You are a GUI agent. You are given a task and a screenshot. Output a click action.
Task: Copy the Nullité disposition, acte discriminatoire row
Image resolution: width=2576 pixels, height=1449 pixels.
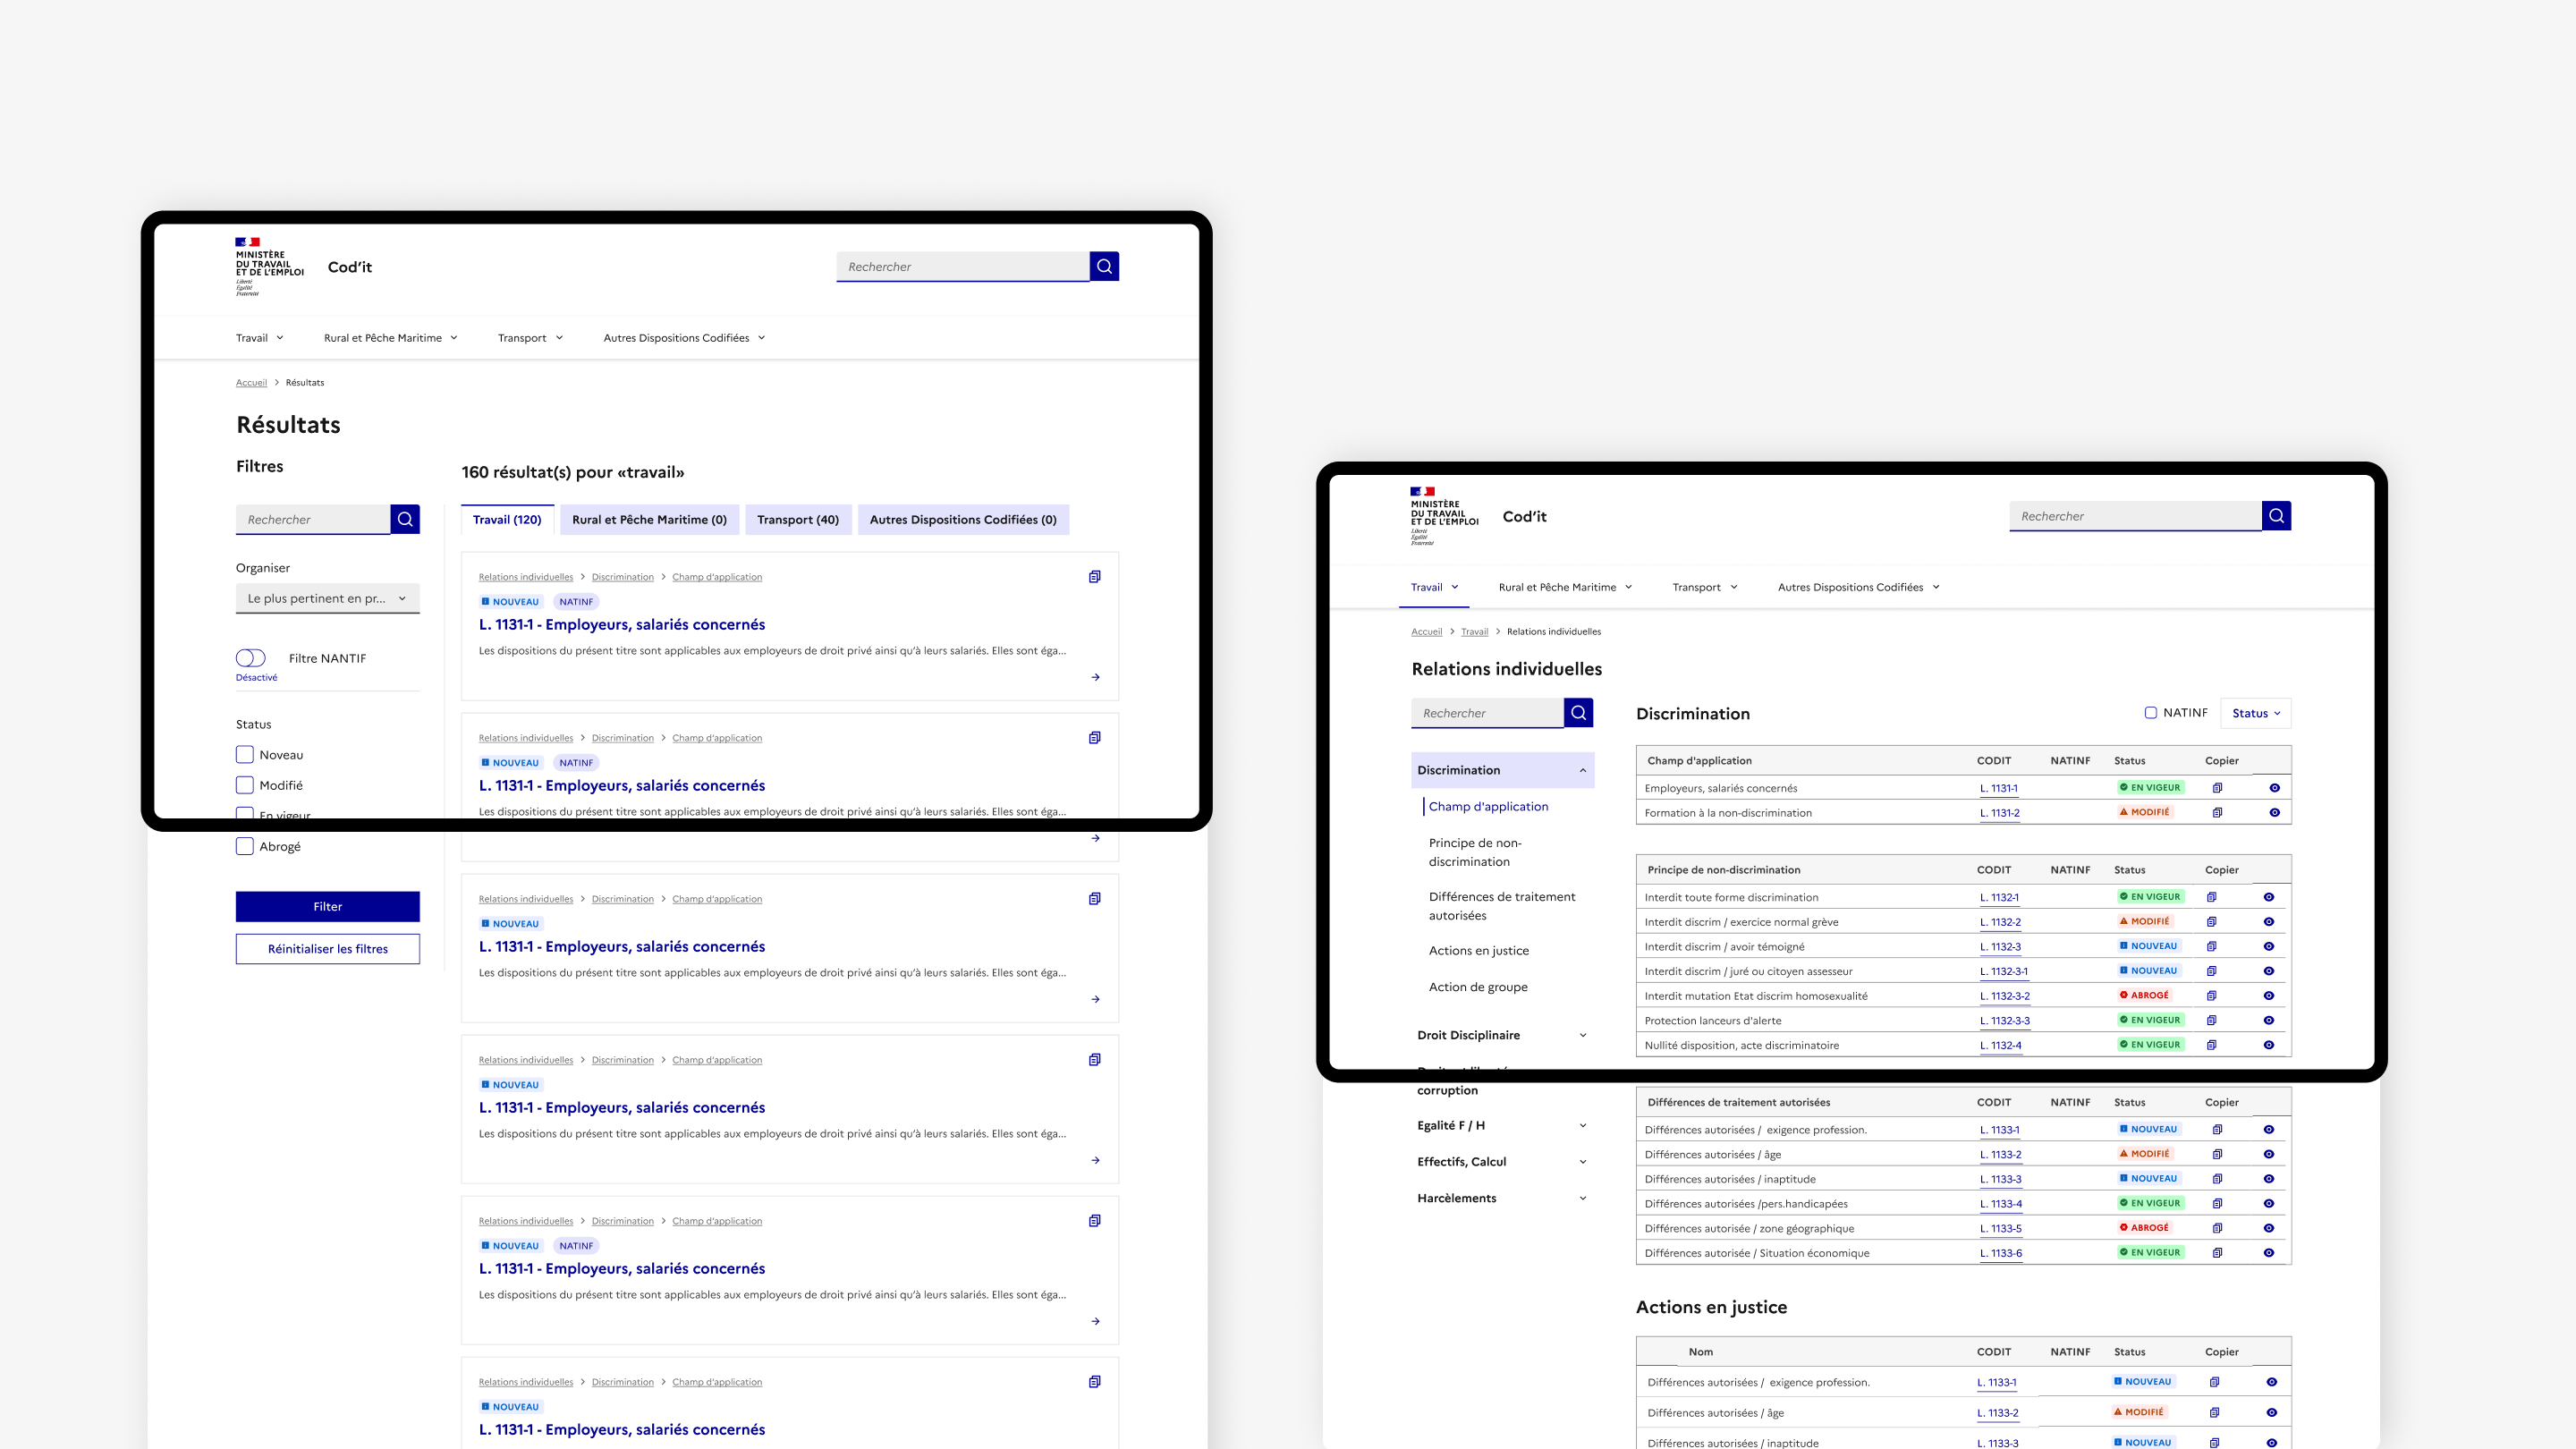click(x=2212, y=1045)
